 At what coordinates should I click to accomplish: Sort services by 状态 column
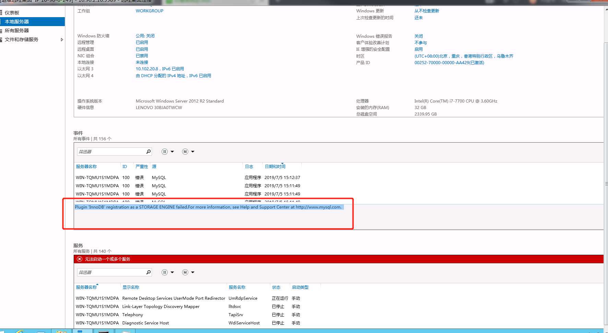pos(276,287)
